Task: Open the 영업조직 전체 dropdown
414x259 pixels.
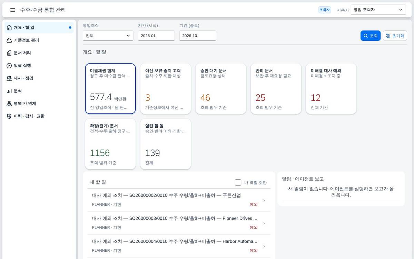Action: 108,36
